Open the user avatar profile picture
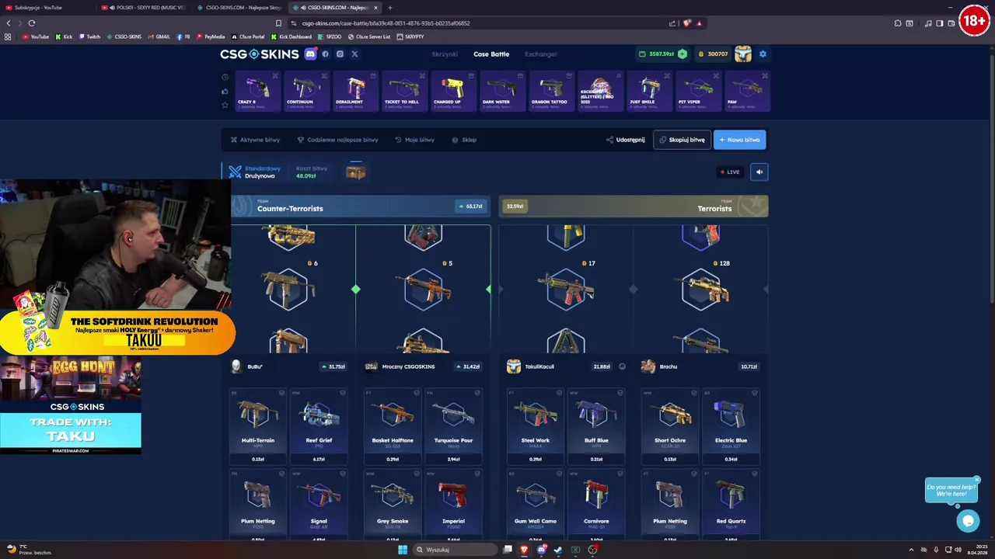 pyautogui.click(x=743, y=54)
